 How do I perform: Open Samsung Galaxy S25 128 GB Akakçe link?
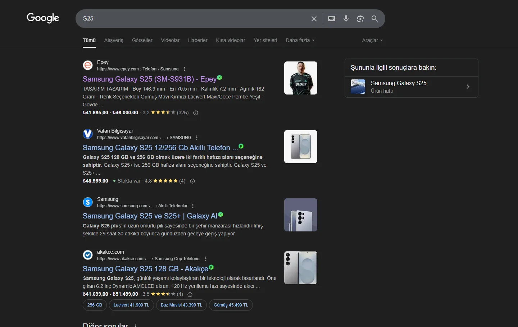point(145,269)
